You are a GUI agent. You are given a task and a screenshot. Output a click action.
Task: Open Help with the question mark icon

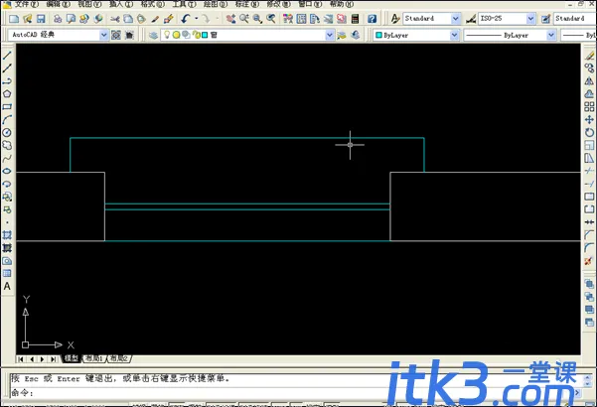[x=372, y=19]
